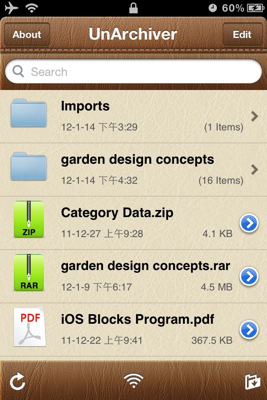This screenshot has width=267, height=400.
Task: Tap the PDF document icon
Action: [x=29, y=327]
